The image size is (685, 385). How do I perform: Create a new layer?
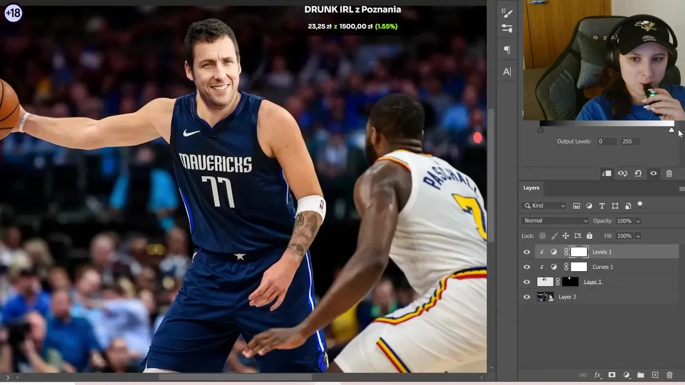[x=655, y=375]
